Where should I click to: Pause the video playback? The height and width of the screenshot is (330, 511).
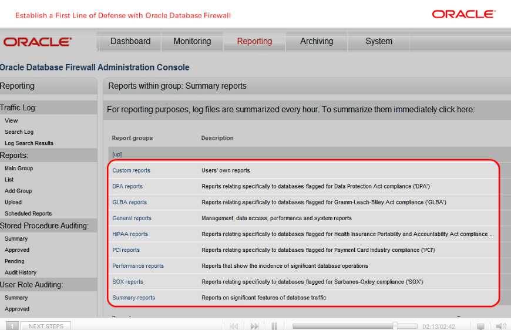tap(274, 326)
